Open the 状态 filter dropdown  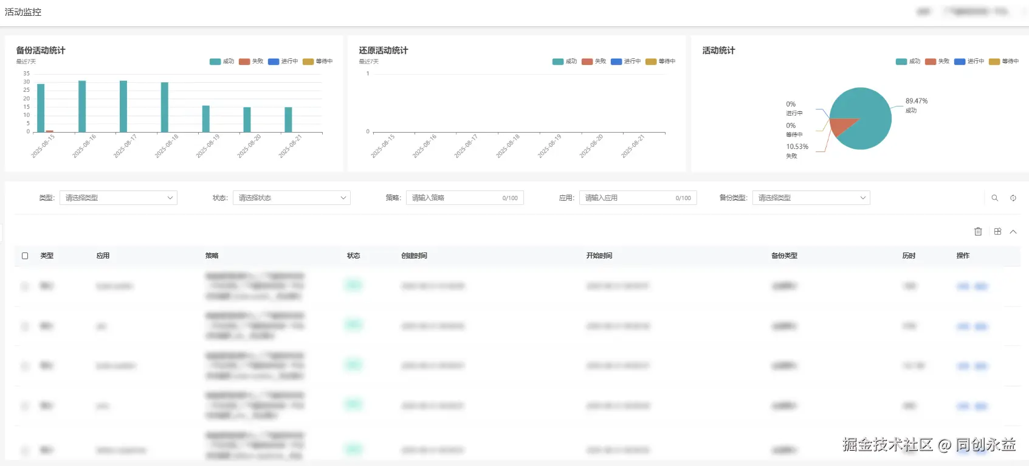point(292,198)
